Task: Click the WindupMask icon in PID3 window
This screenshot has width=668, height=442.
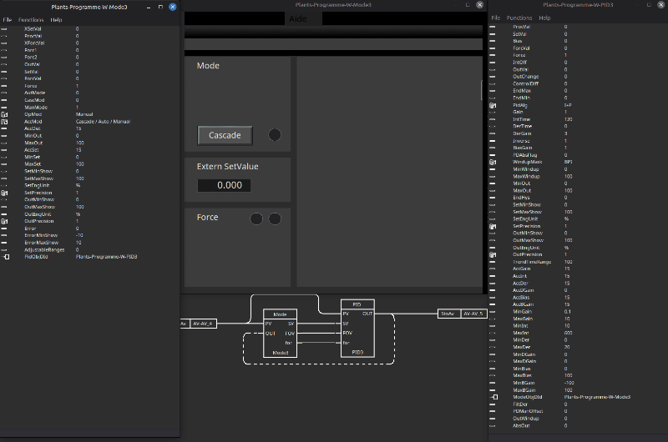Action: 493,161
